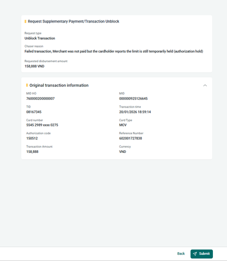This screenshot has height=261, width=227.
Task: Click the Transaction Amount value 158,888
Action: coord(32,152)
